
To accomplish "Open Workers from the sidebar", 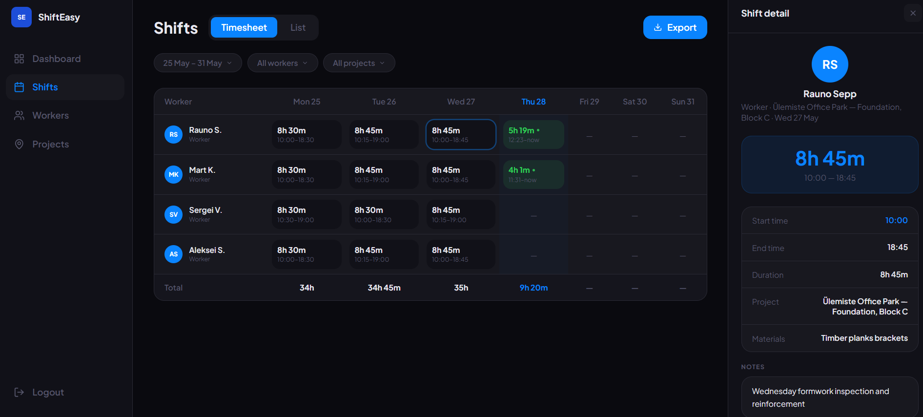I will [65, 115].
